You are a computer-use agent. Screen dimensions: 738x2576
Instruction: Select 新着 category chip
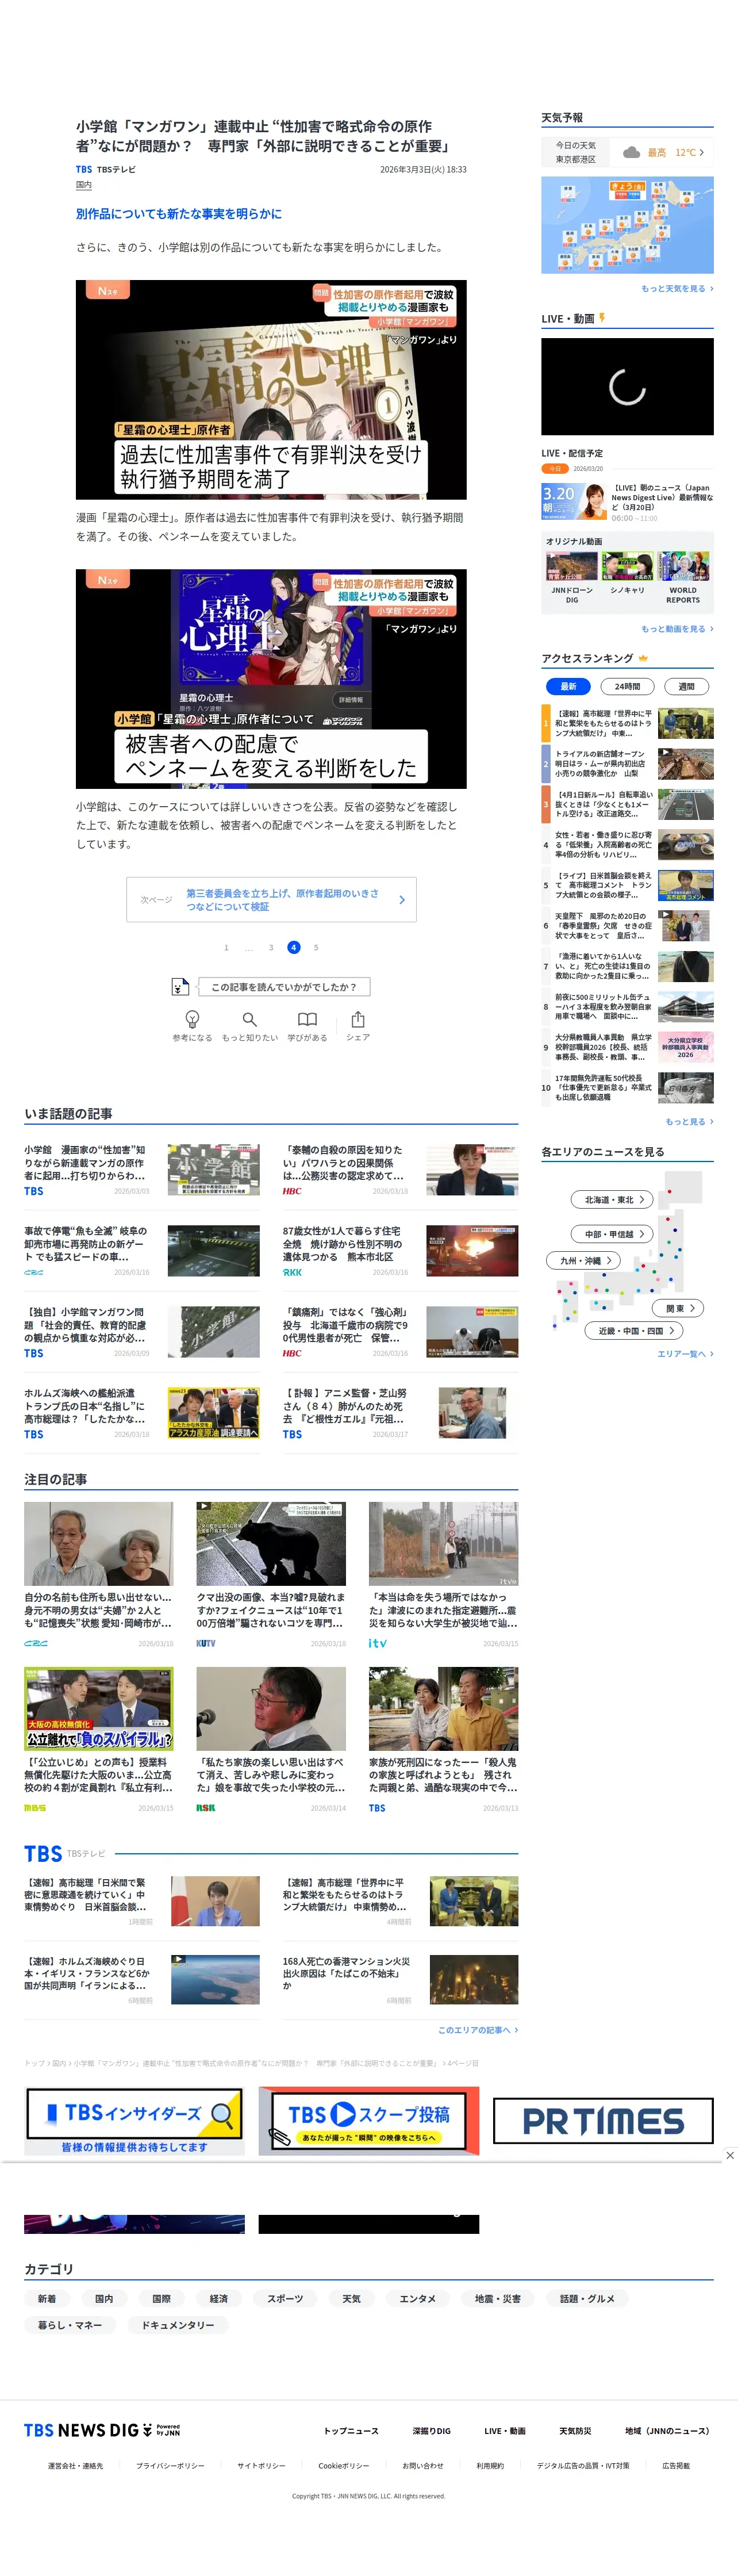coord(47,2299)
